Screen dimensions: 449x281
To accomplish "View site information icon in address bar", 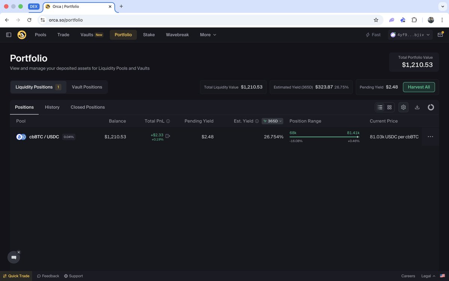I will 42,20.
